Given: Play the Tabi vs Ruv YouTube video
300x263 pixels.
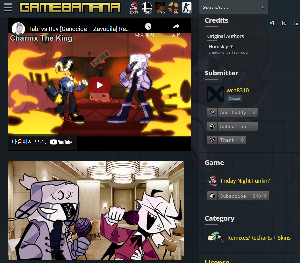Looking at the screenshot, I should pyautogui.click(x=100, y=85).
